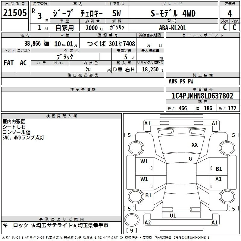Image resolution: width=241 pixels, height=241 pixels.
Task: Select chassis number 1C4PJMHN8LD637802
Action: point(202,96)
